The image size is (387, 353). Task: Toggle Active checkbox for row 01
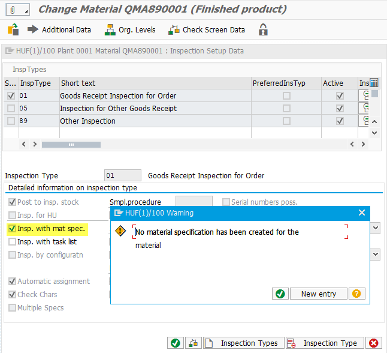click(x=340, y=95)
